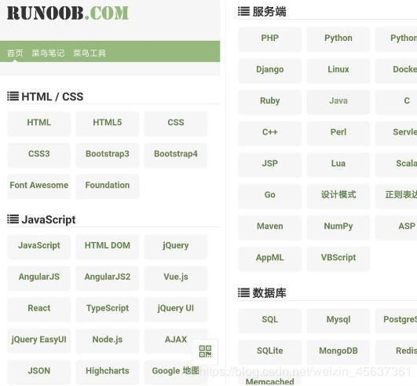
Task: Open the Redis tutorial
Action: (x=397, y=351)
